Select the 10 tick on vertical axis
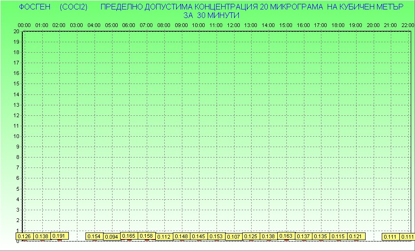Viewport: 415px width, 251px height. pyautogui.click(x=17, y=136)
